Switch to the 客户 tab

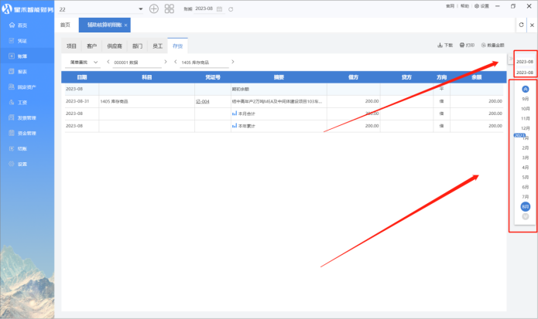(92, 46)
